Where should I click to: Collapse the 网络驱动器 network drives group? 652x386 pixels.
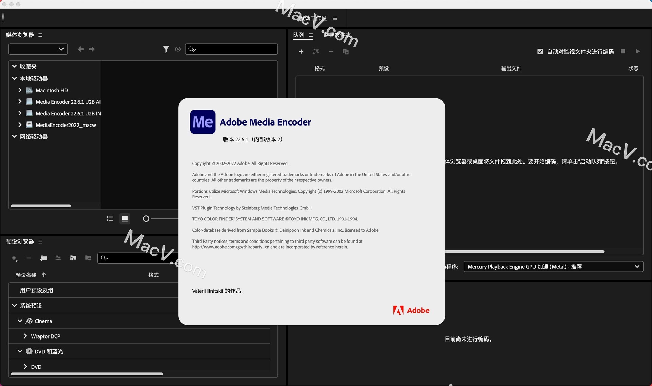click(14, 136)
